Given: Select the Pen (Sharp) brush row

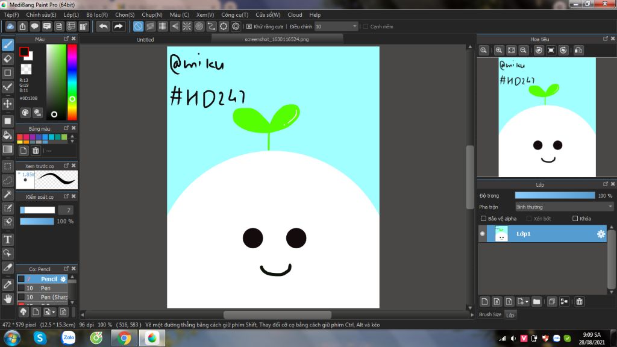Looking at the screenshot, I should (43, 297).
